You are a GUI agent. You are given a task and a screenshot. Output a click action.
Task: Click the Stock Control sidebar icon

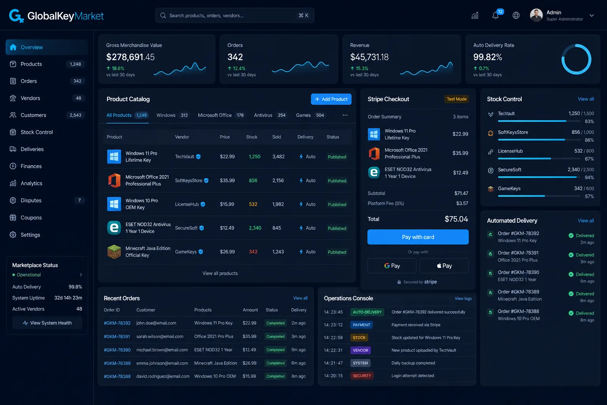click(x=13, y=132)
